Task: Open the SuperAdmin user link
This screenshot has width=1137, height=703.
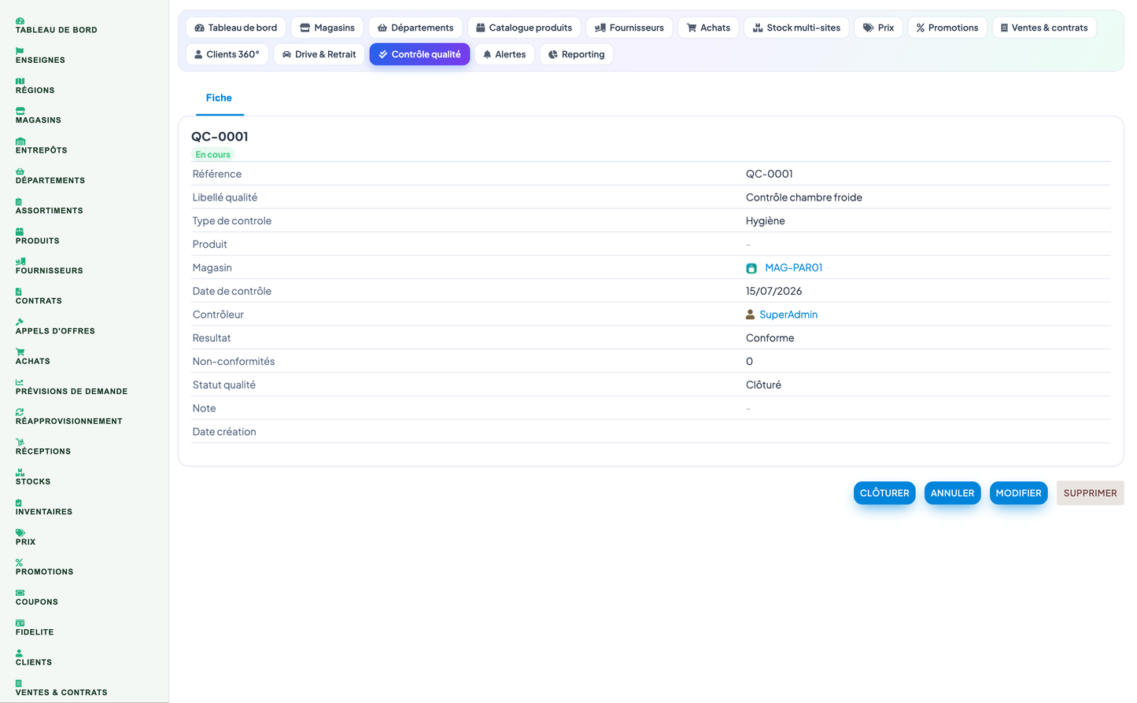Action: (788, 315)
